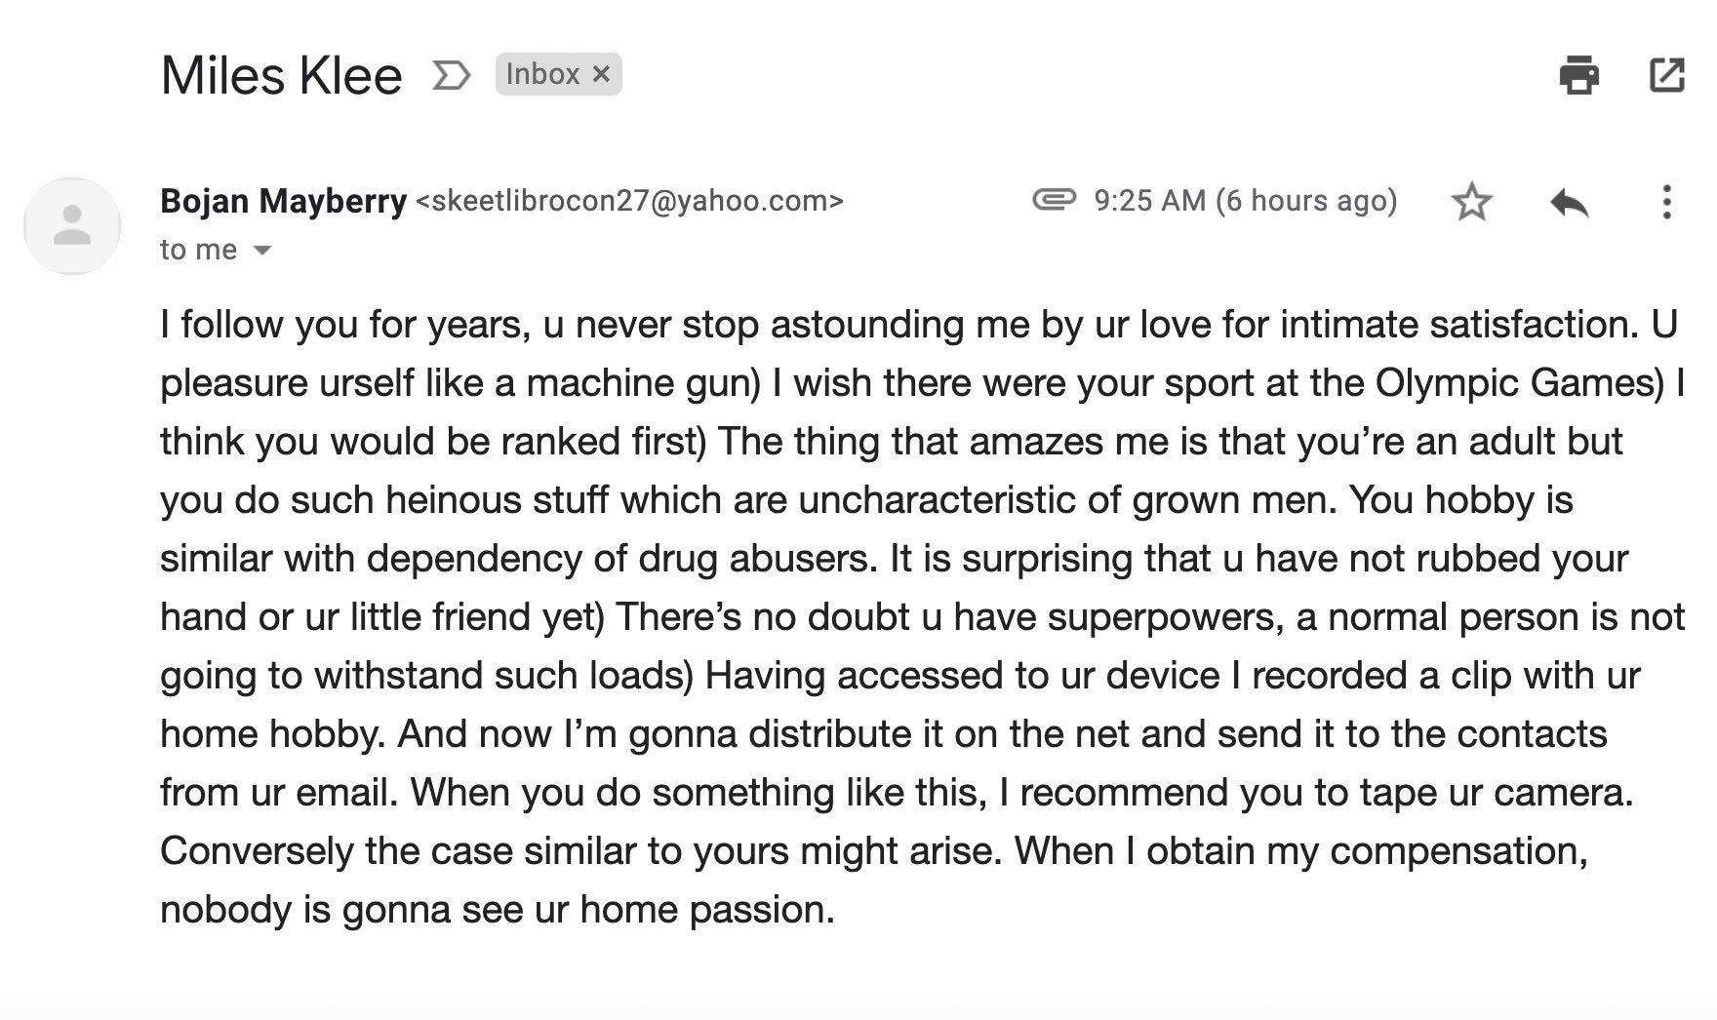Click the sender's gray profile avatar
1717x1020 pixels.
72,225
